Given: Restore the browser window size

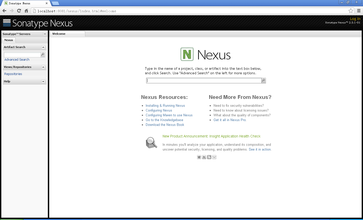Looking at the screenshot, I should pyautogui.click(x=348, y=2).
